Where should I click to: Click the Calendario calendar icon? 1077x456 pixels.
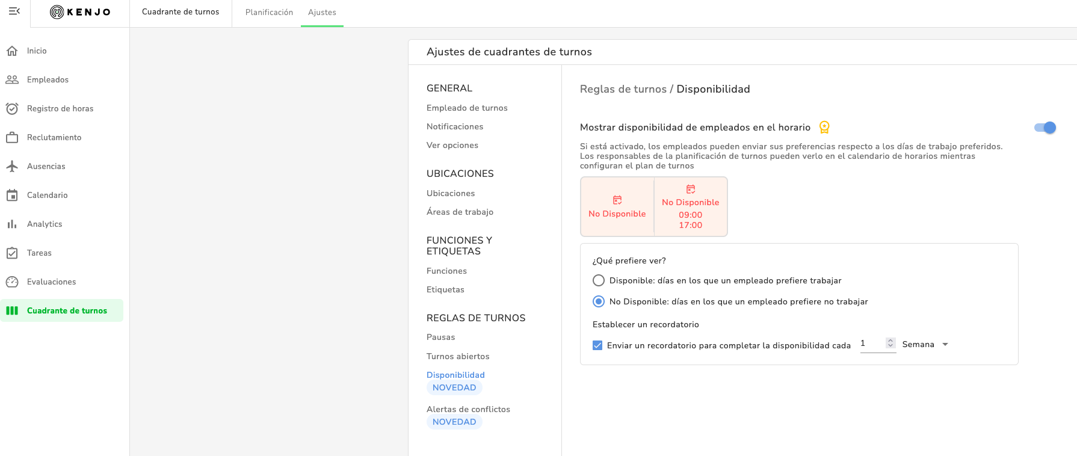[12, 195]
